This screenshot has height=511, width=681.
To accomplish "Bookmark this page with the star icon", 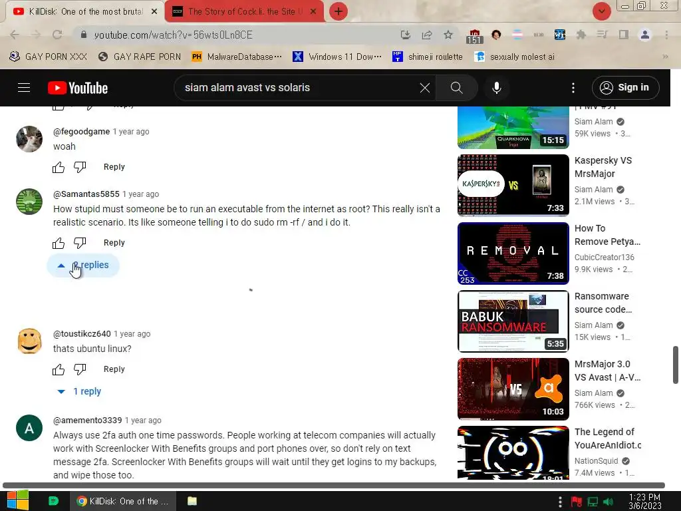I will coord(448,35).
